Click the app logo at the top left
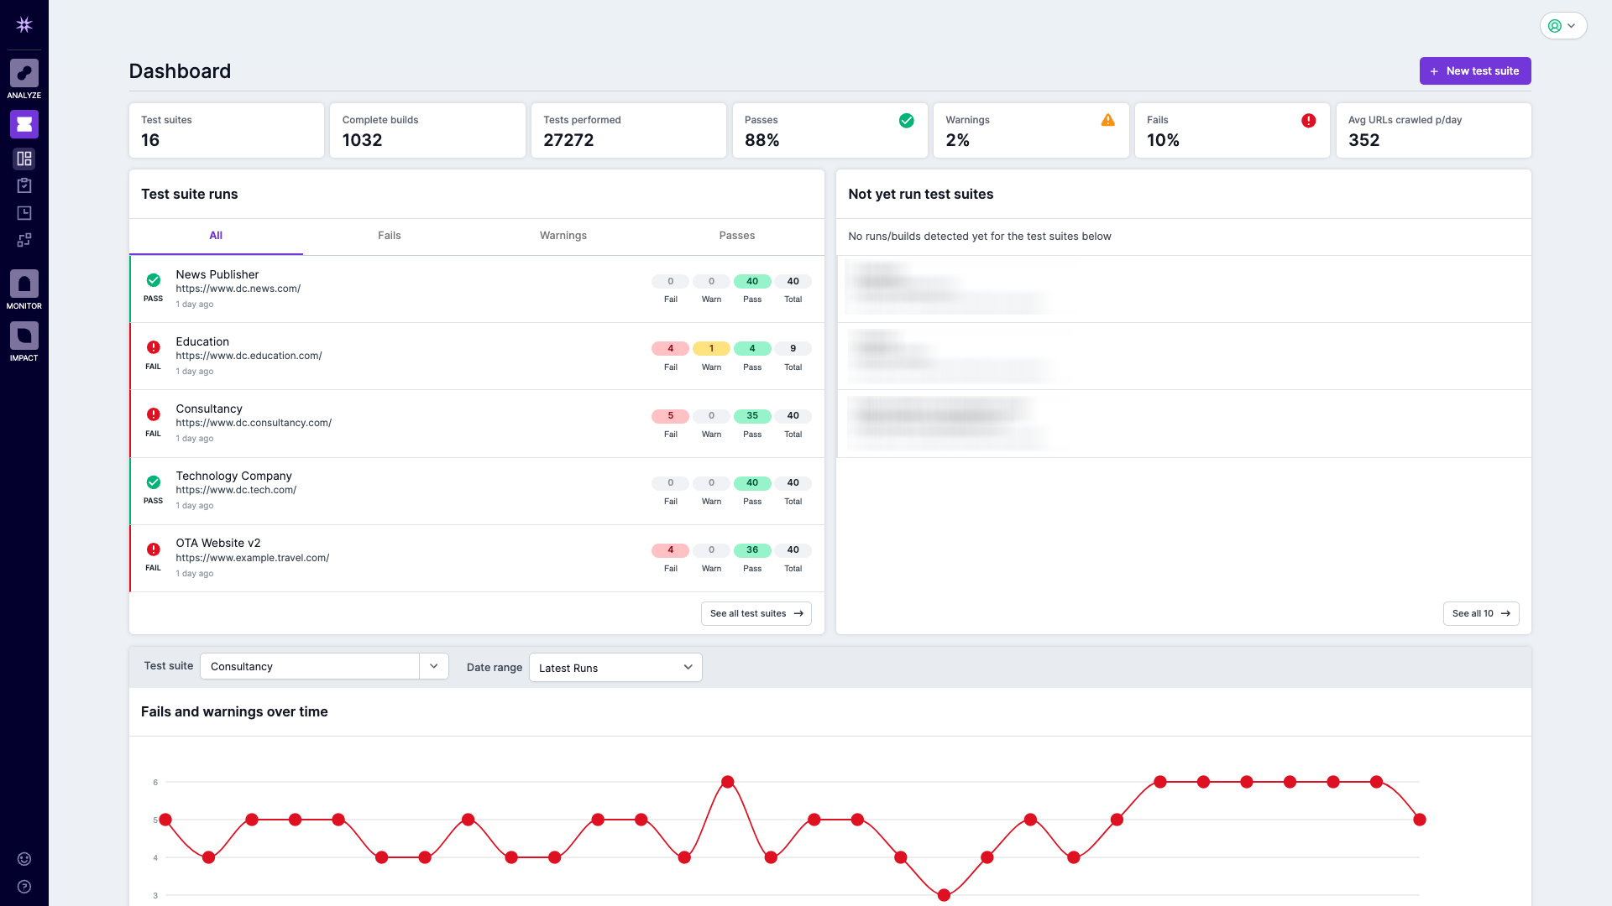Screen dimensions: 1612x906 point(24,25)
